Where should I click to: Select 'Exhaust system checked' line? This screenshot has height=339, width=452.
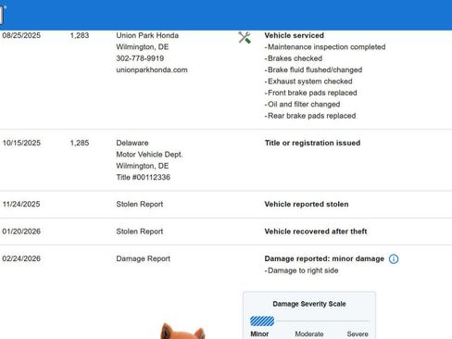[308, 82]
